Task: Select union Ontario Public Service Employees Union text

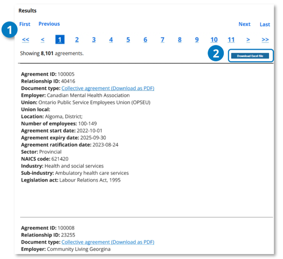Action: point(94,102)
